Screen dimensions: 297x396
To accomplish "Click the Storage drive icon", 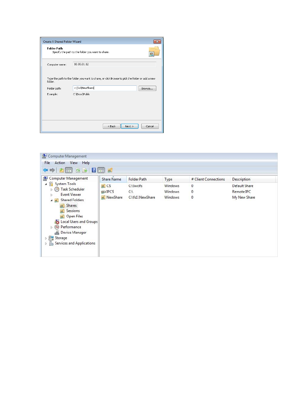I will click(x=51, y=238).
